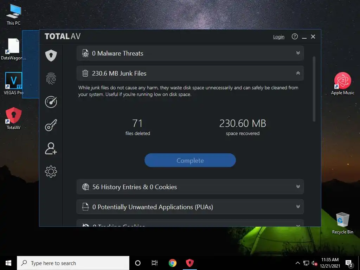Viewport: 360px width, 270px height.
Task: Click the PUA document icon
Action: 85,207
